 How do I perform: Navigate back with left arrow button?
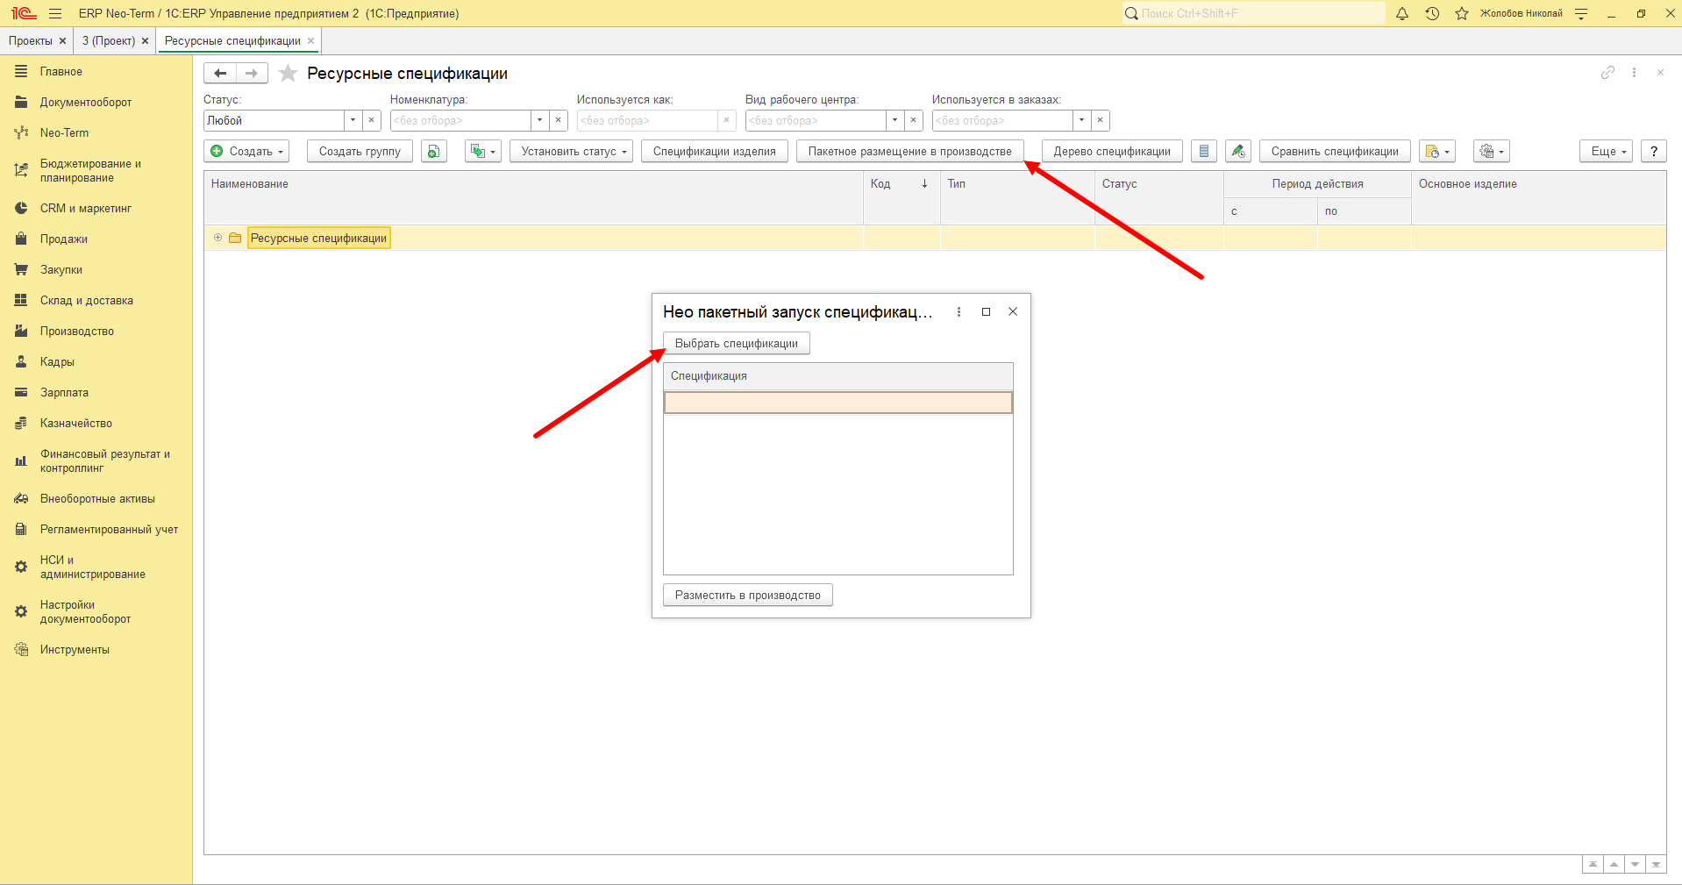[x=220, y=74]
